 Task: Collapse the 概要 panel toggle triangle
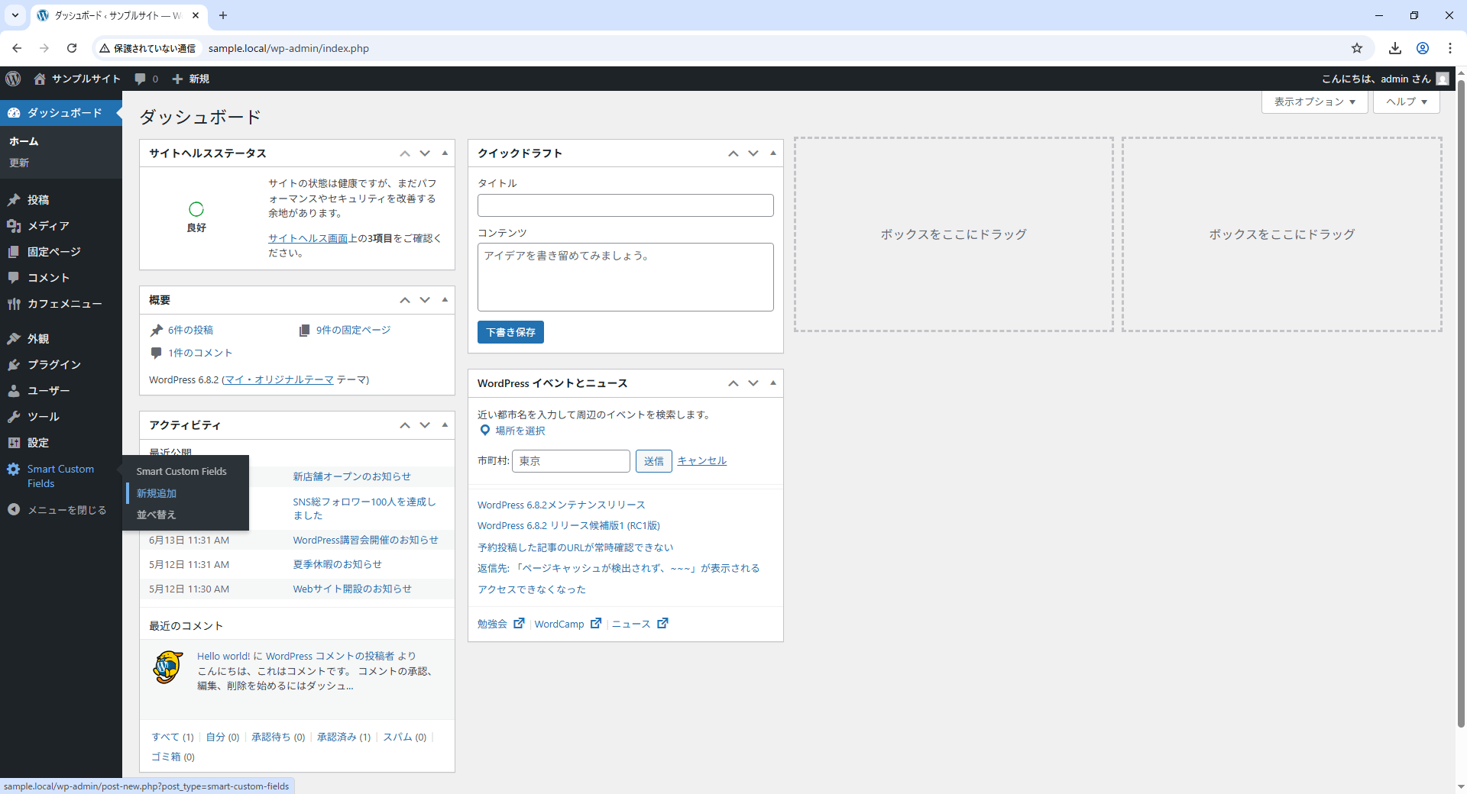[x=445, y=300]
